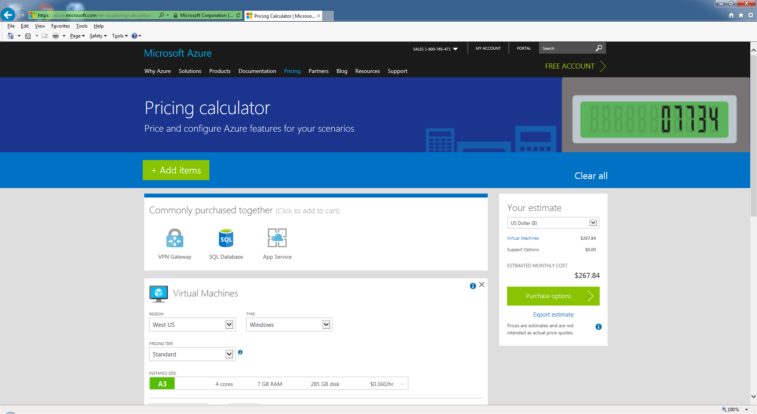Click the Purchase options button
The height and width of the screenshot is (414, 757).
(x=553, y=296)
